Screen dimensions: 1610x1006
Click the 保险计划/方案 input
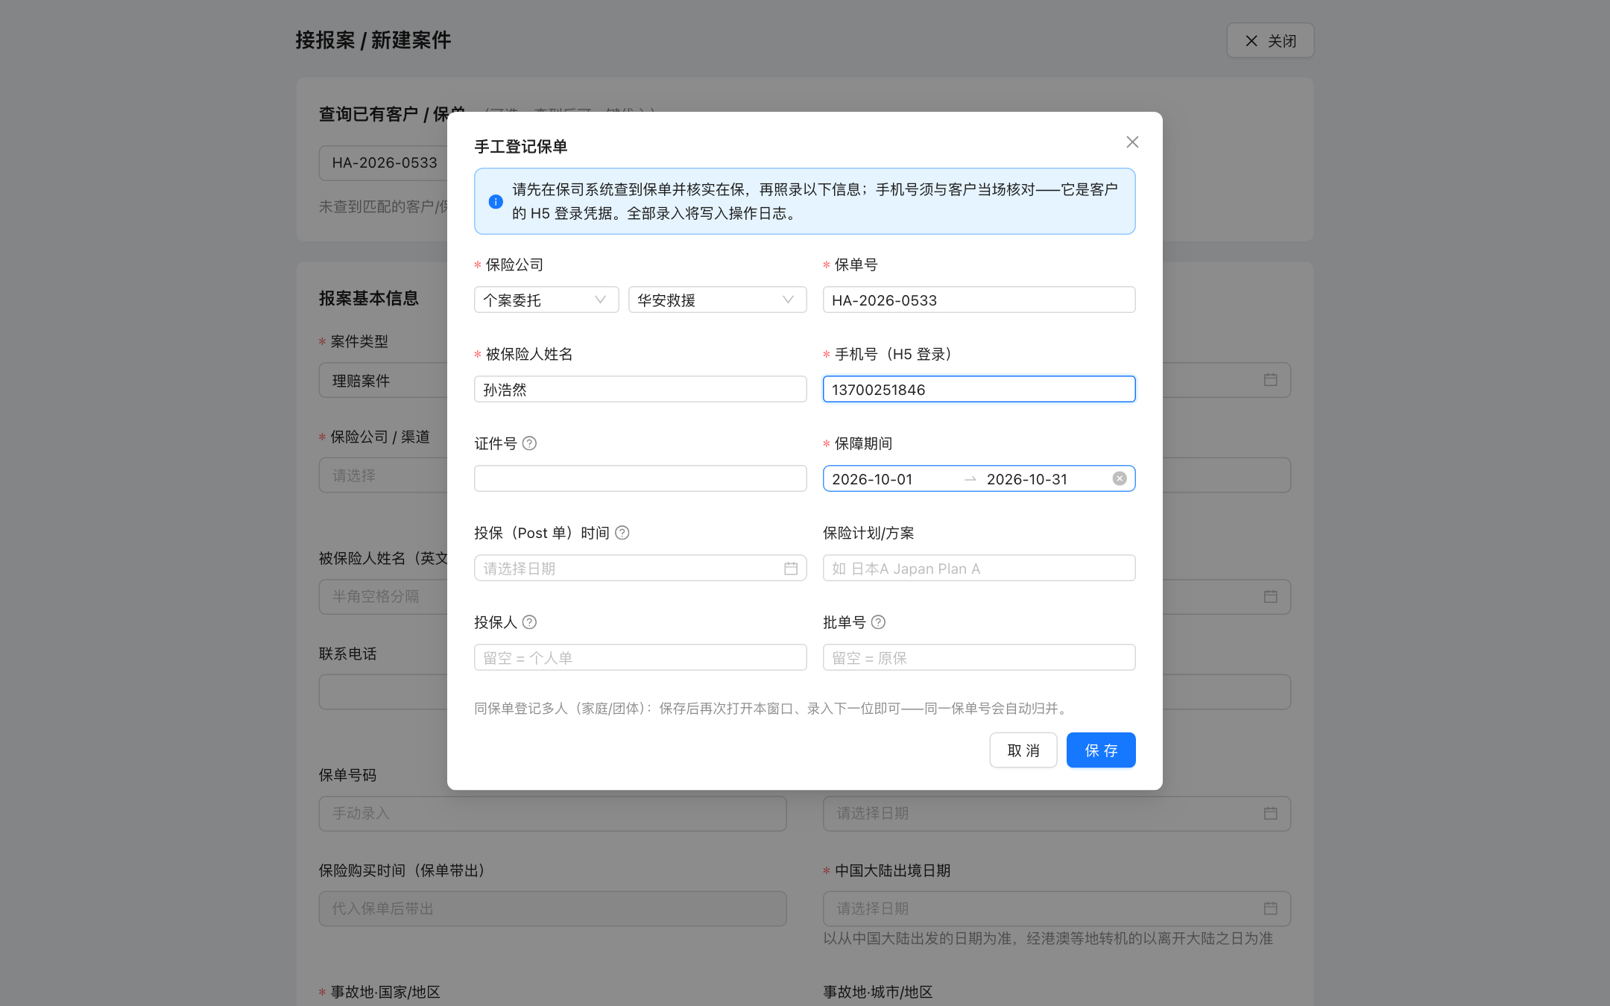point(979,568)
